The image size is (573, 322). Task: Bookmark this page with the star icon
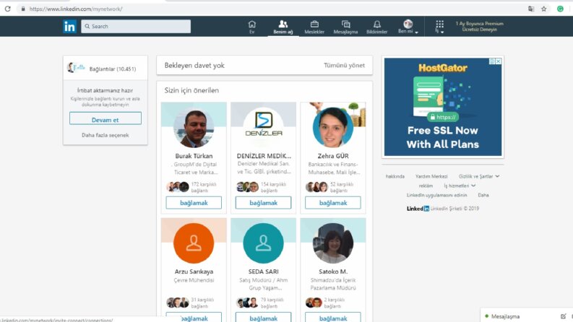click(544, 9)
